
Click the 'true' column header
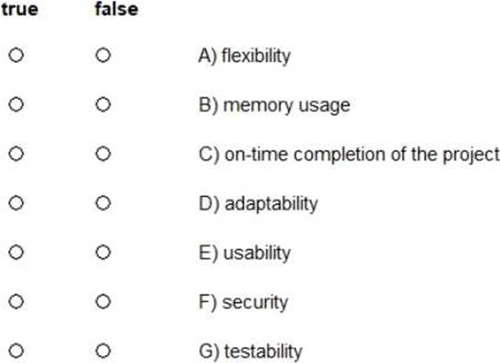click(20, 9)
